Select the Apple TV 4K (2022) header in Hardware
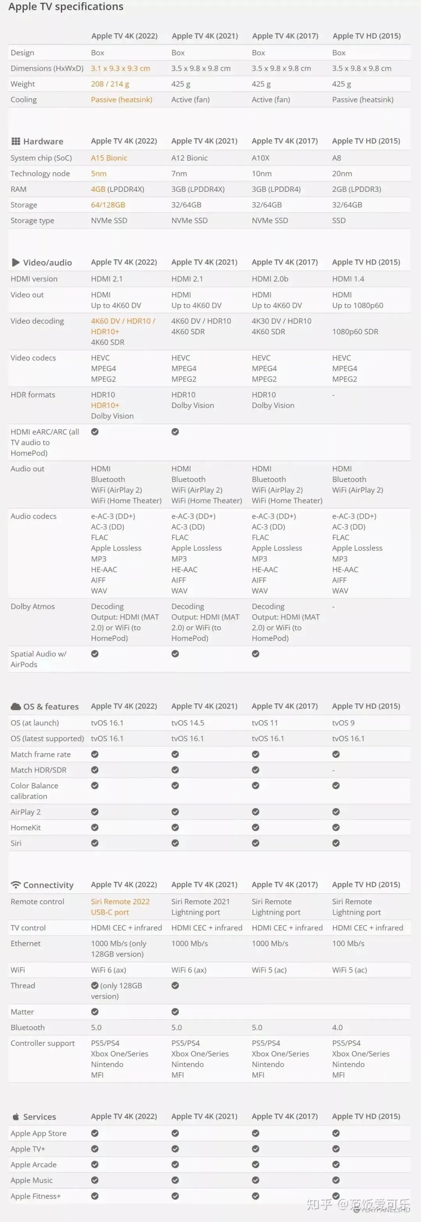421x1222 pixels. (124, 141)
